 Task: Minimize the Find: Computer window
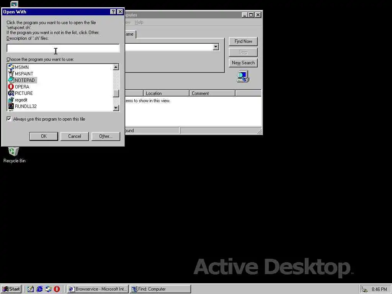pos(245,15)
